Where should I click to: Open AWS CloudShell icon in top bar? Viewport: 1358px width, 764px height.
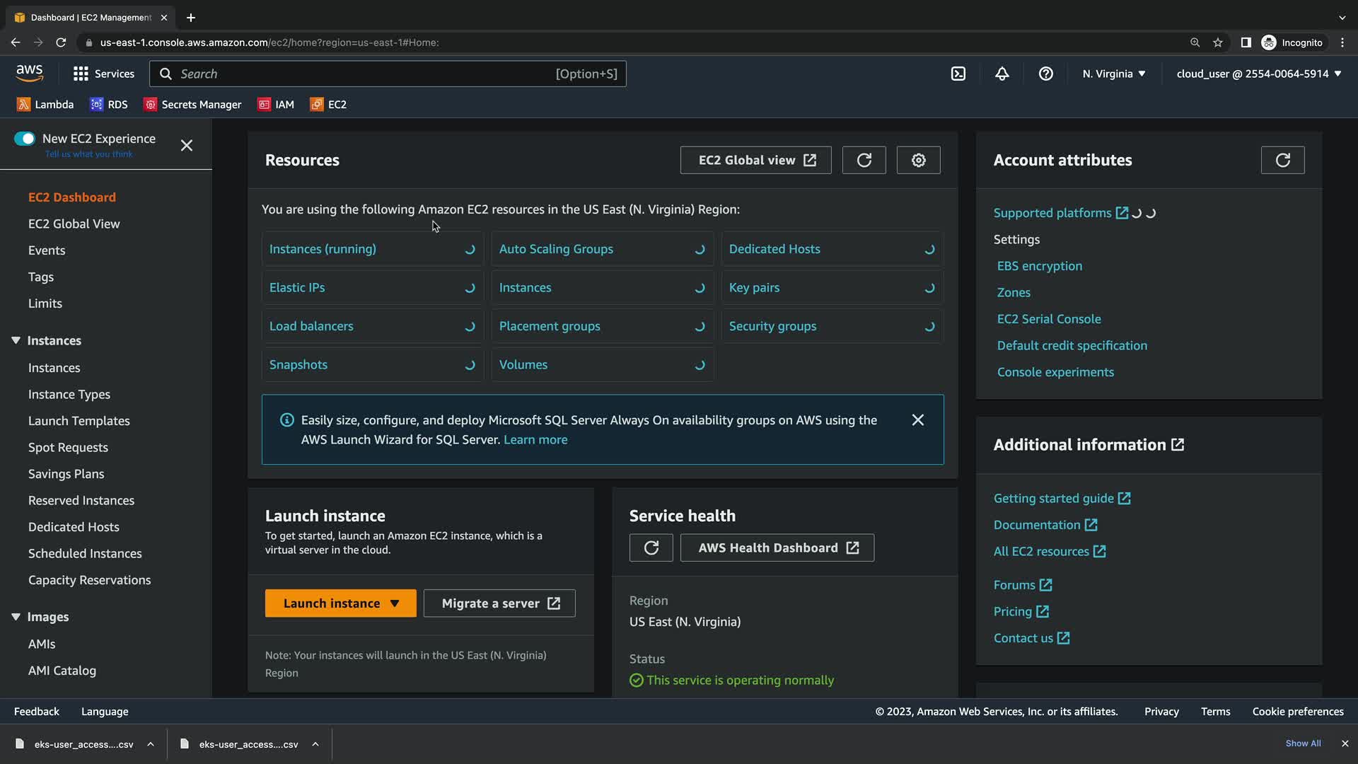point(958,74)
